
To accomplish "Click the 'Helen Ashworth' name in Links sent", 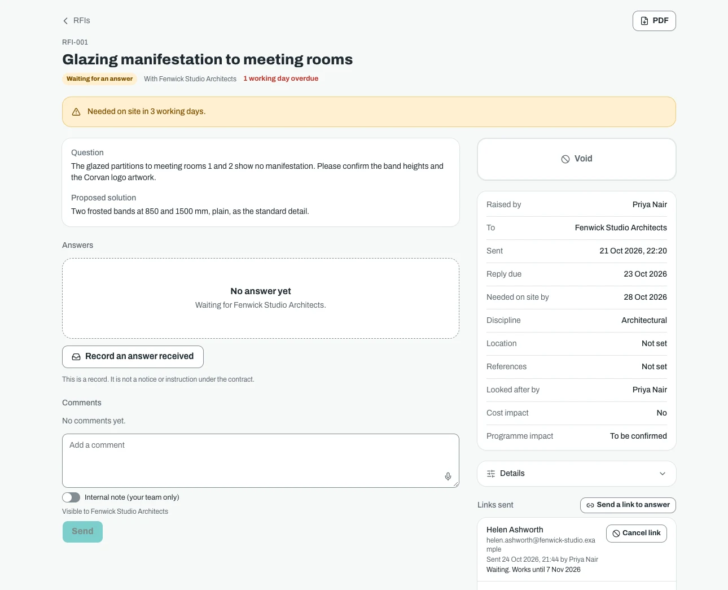I will [515, 530].
